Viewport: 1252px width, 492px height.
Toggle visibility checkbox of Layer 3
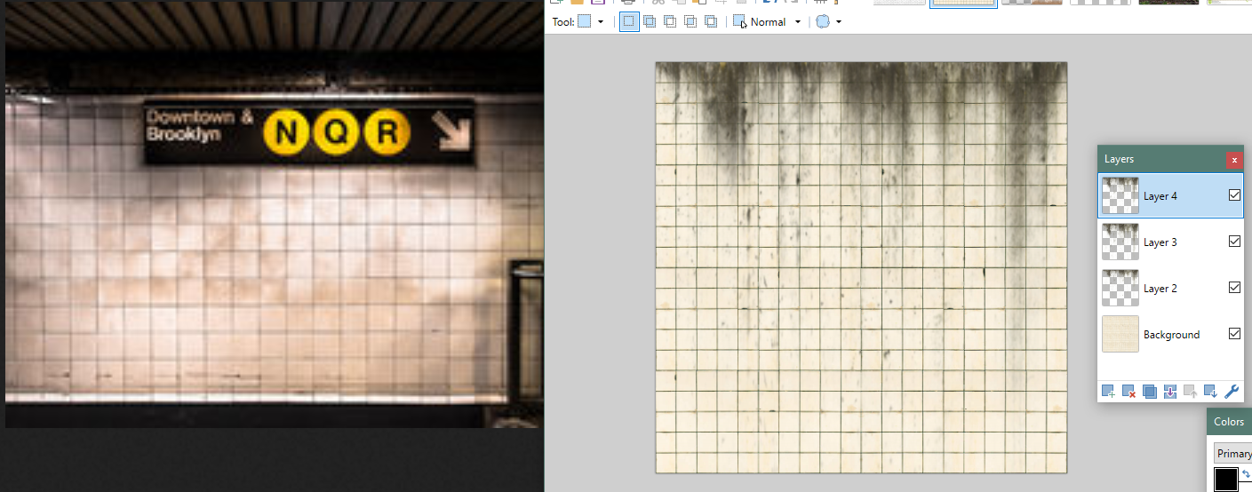pos(1234,241)
